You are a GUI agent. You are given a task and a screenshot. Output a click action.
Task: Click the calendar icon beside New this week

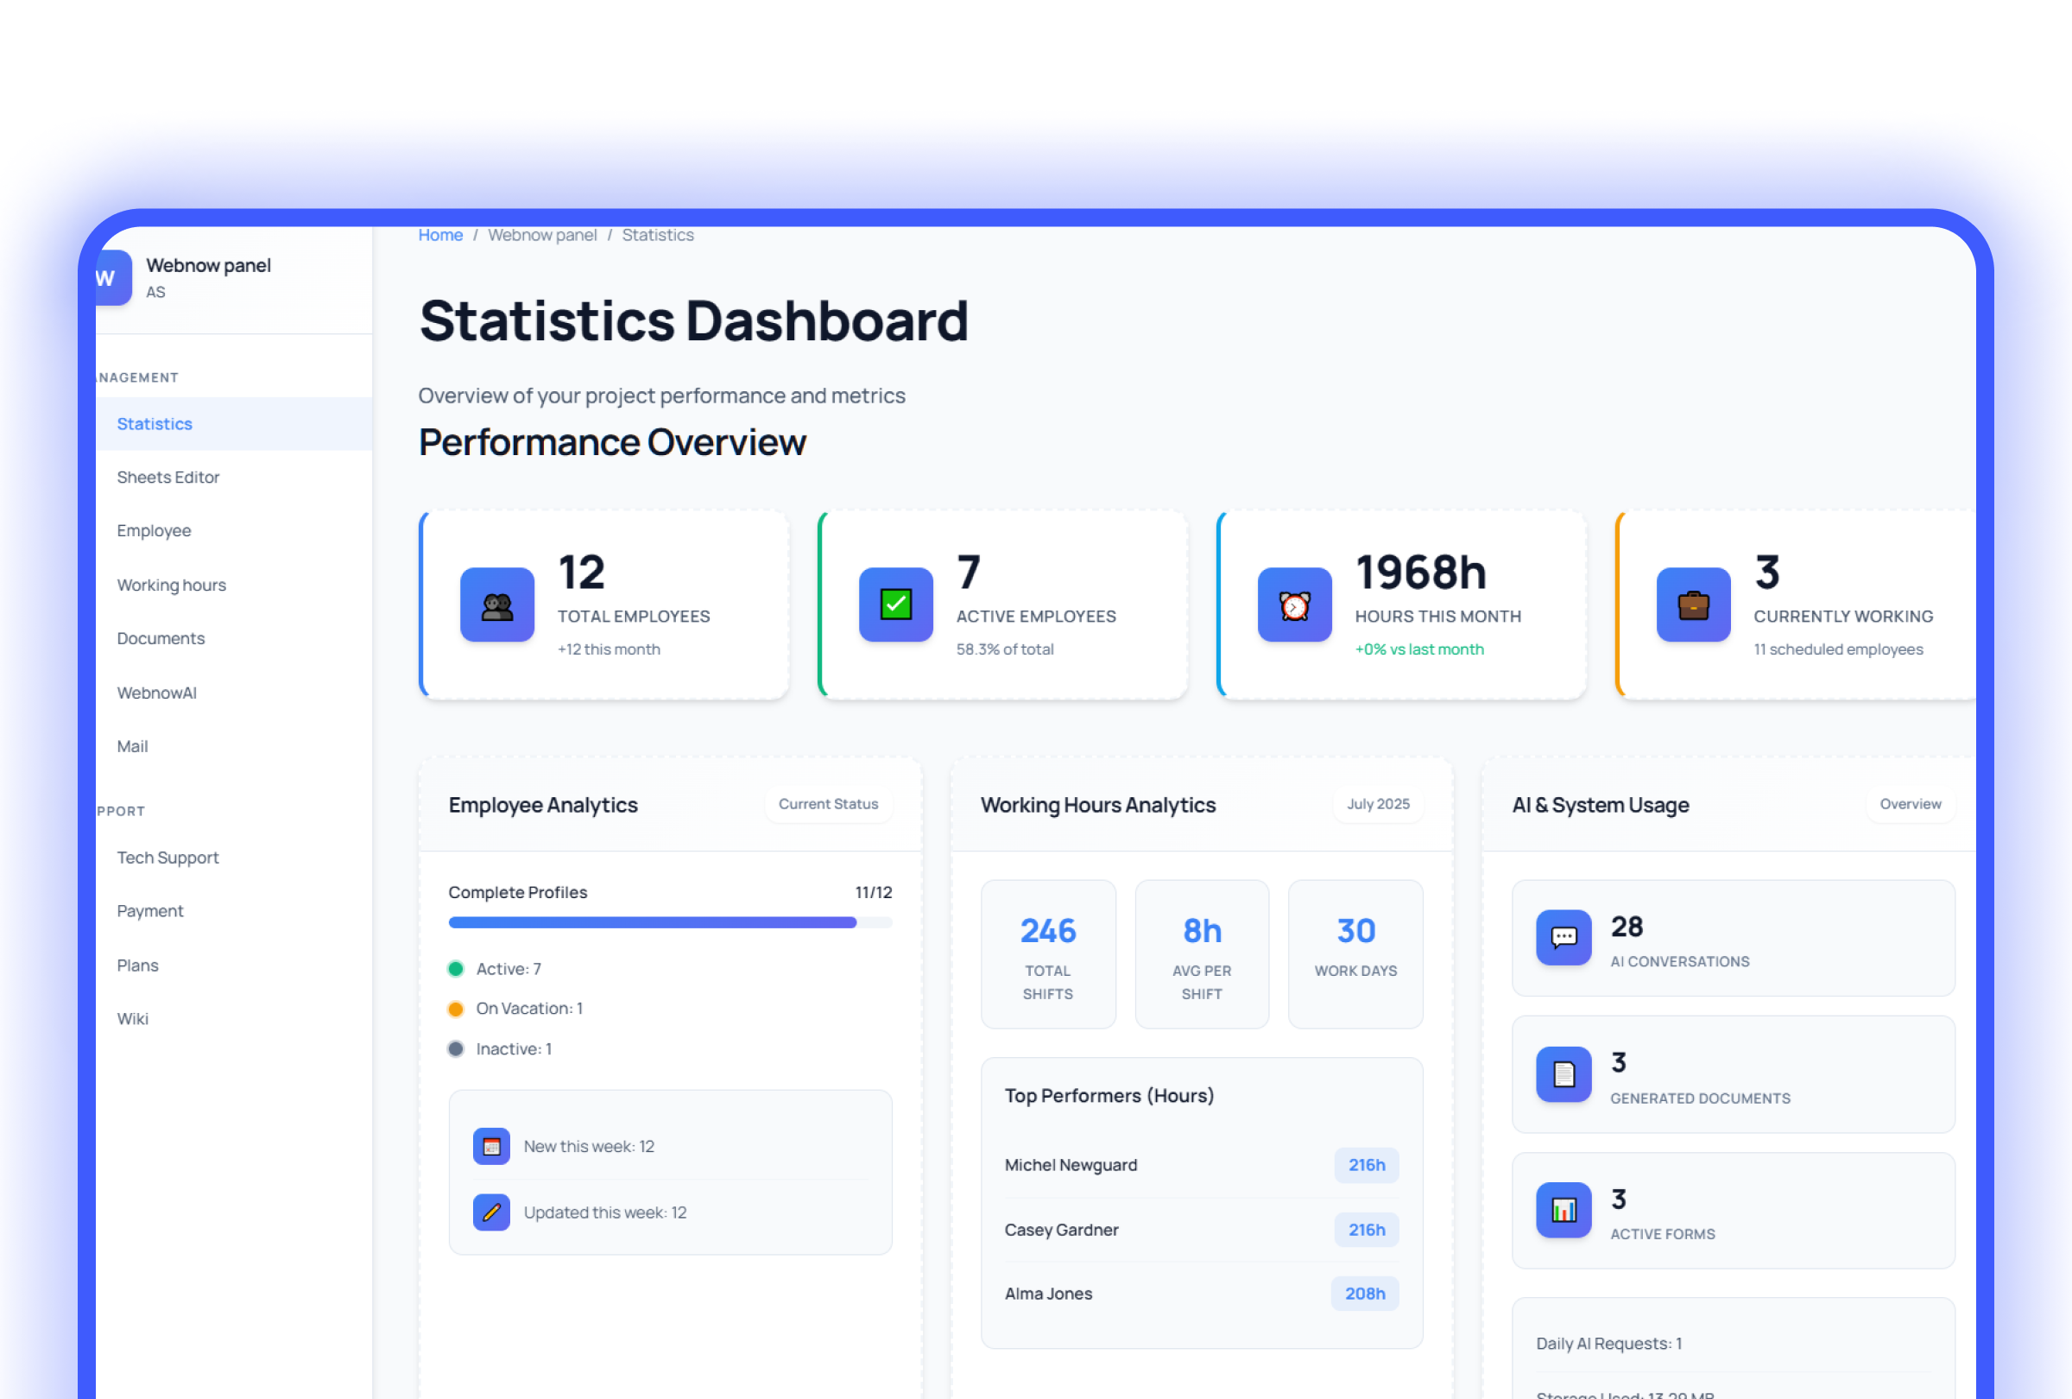coord(491,1147)
